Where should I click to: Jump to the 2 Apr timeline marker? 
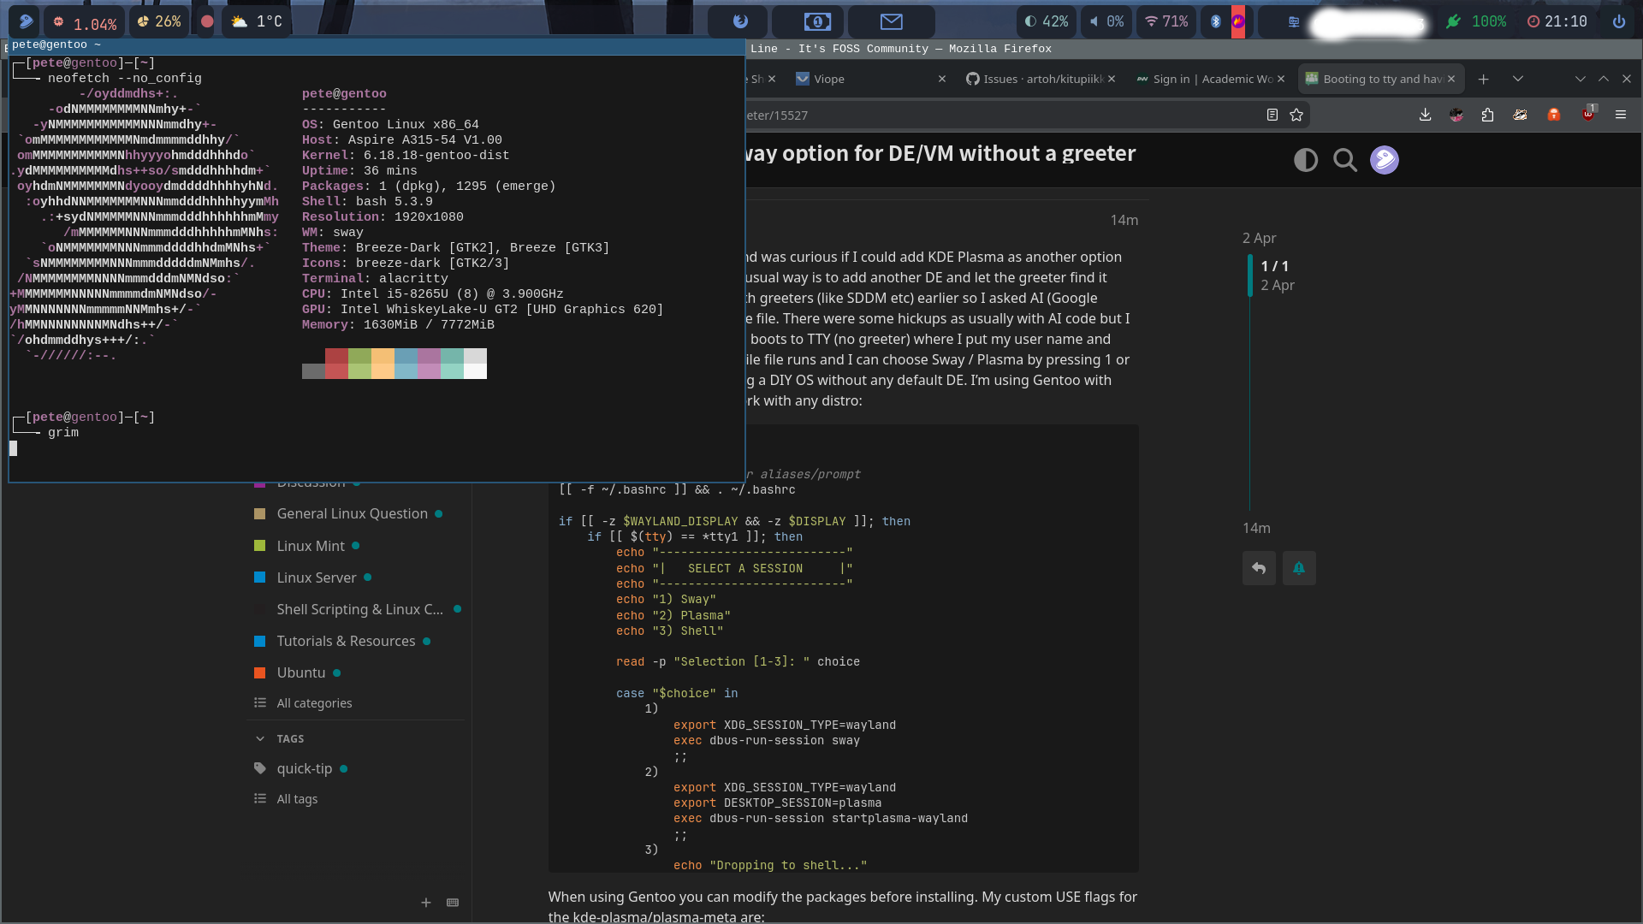click(x=1259, y=238)
